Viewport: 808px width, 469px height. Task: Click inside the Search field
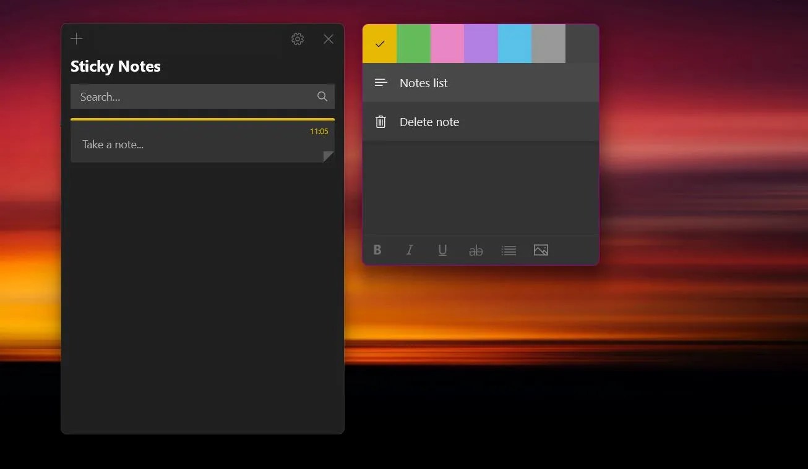(186, 96)
